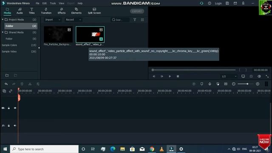Click the preview Stop button
The image size is (272, 153).
click(178, 76)
